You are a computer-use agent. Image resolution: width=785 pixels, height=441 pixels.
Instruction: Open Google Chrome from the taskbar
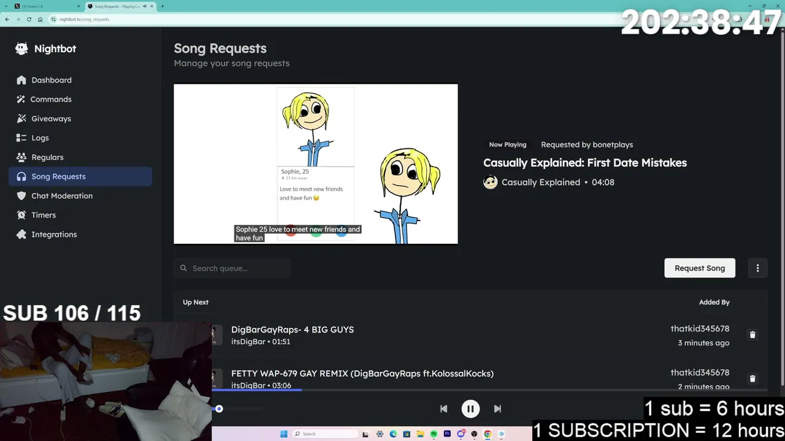[x=488, y=434]
